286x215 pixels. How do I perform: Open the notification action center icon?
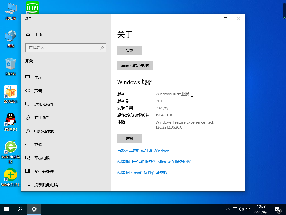pyautogui.click(x=277, y=209)
